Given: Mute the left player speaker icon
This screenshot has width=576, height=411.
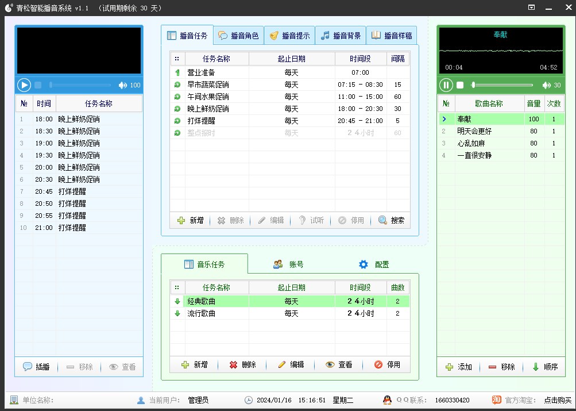Looking at the screenshot, I should 122,85.
